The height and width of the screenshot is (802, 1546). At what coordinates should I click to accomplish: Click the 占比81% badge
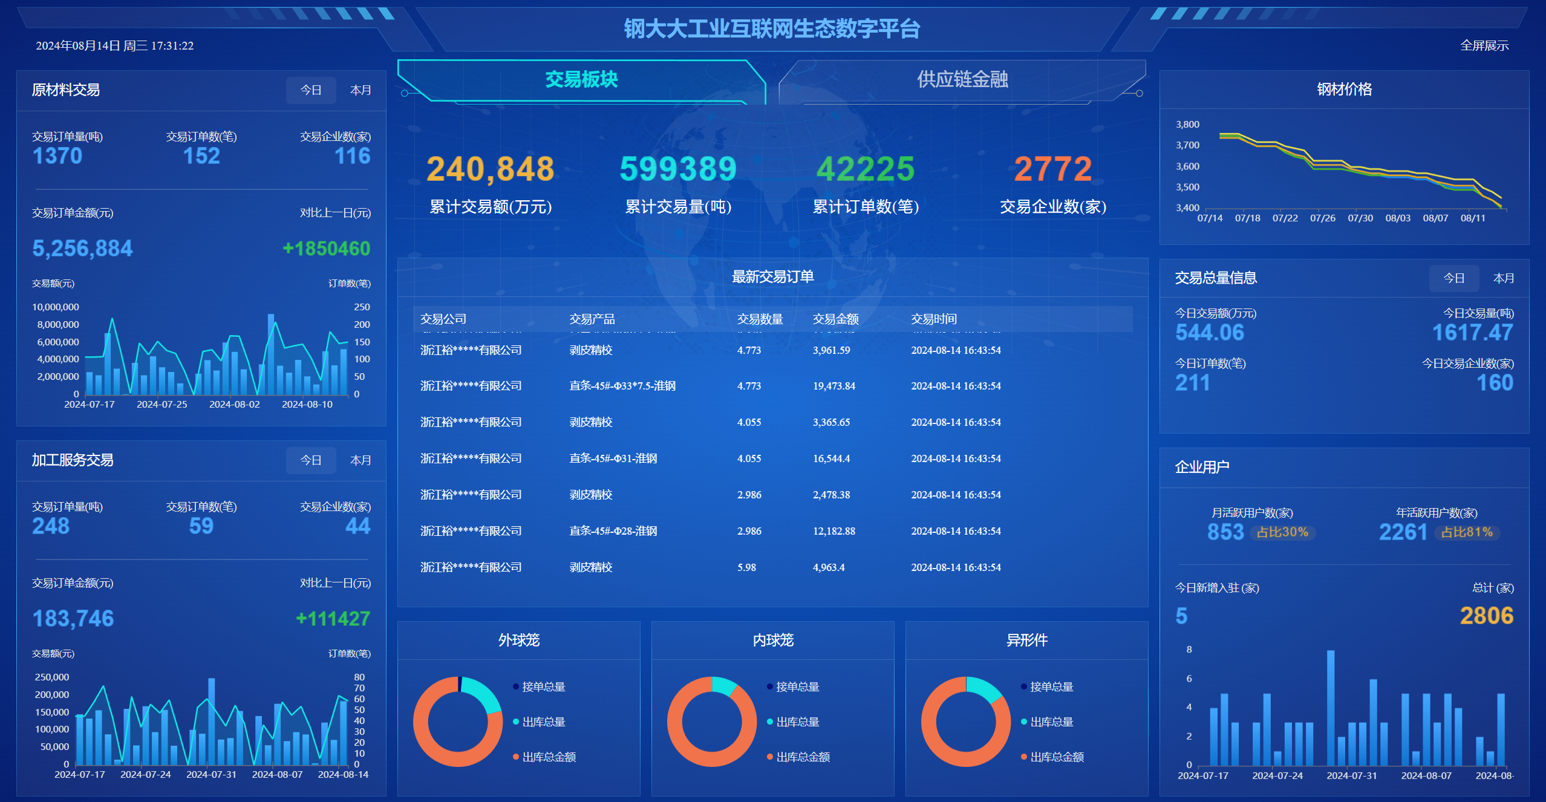pyautogui.click(x=1467, y=532)
